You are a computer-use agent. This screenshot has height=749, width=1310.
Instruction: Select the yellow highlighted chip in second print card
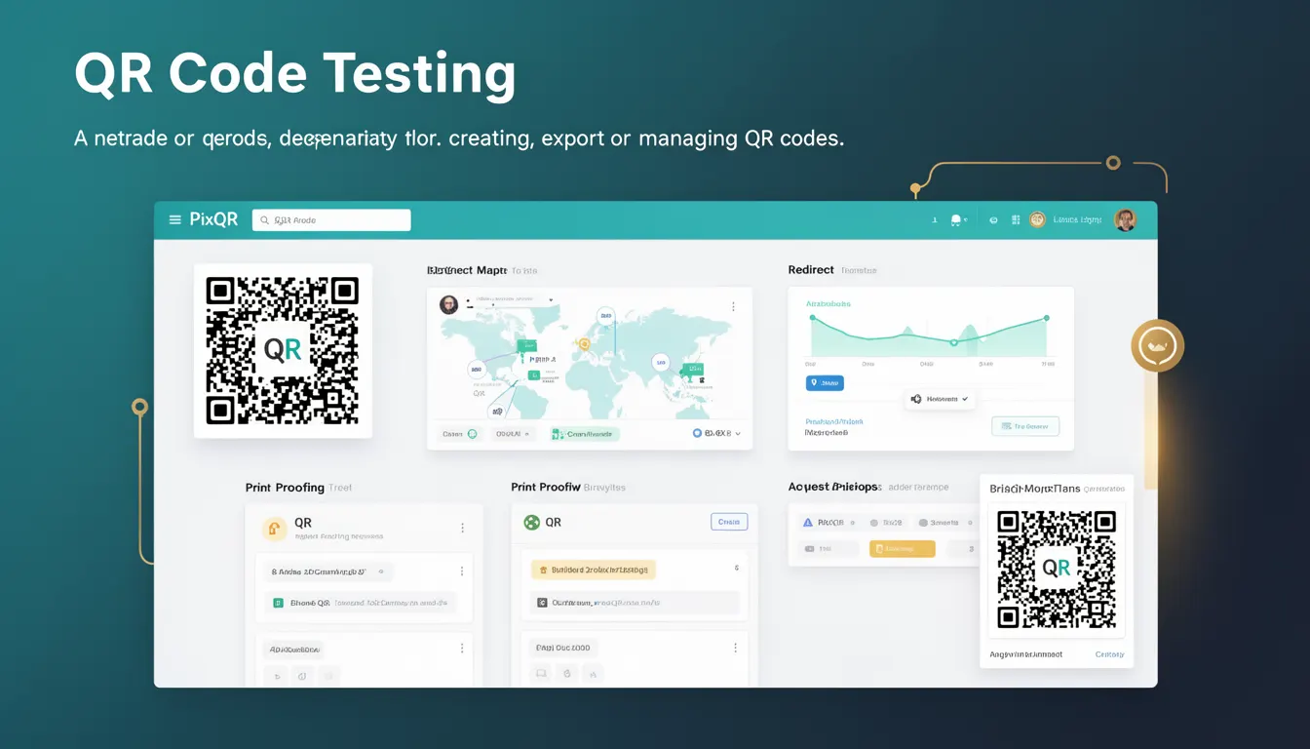click(594, 570)
